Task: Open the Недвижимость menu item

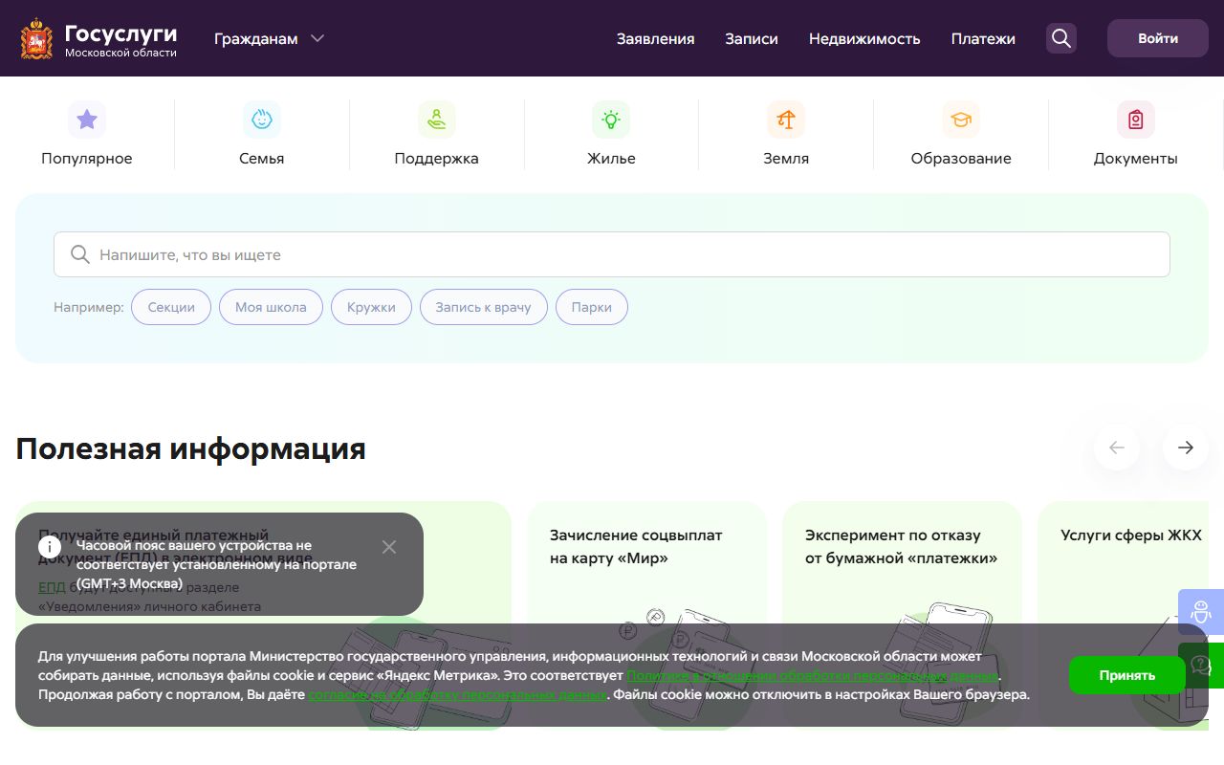Action: click(864, 39)
